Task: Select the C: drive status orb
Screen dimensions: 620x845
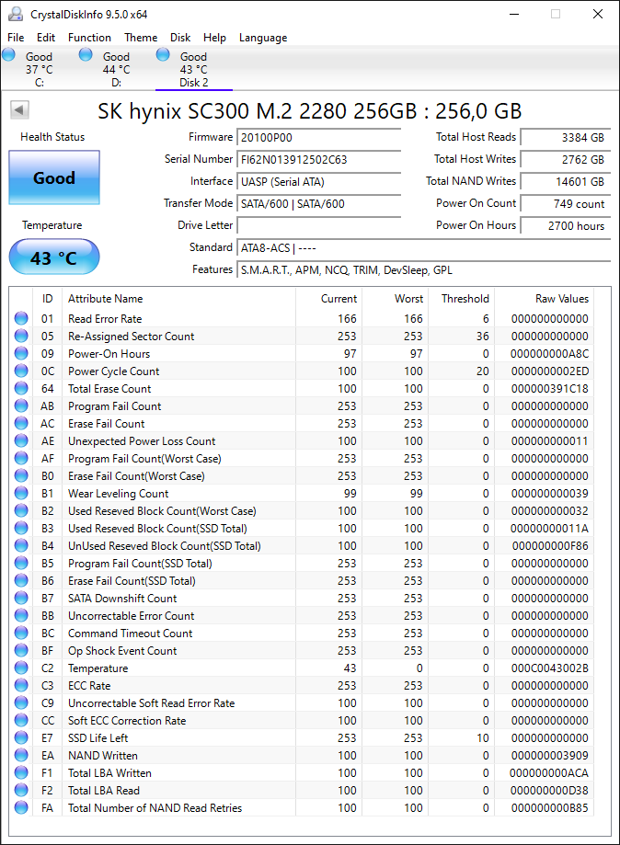Action: [x=8, y=54]
